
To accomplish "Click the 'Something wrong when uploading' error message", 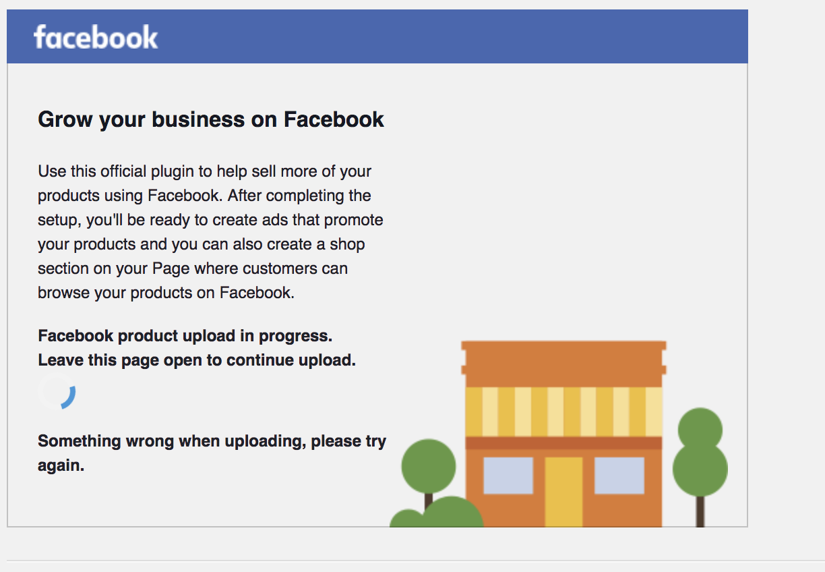I will pyautogui.click(x=212, y=453).
